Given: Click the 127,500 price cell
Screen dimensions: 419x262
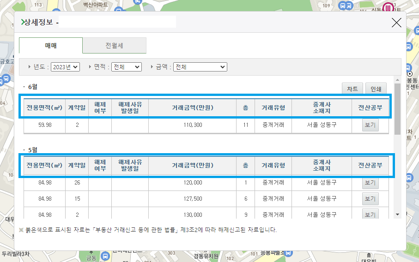Looking at the screenshot, I should tap(193, 199).
